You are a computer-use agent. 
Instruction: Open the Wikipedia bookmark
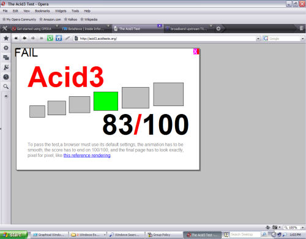click(x=89, y=20)
